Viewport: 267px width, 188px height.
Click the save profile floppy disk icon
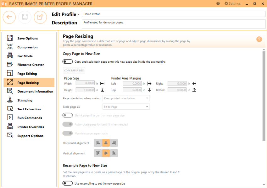[25, 17]
